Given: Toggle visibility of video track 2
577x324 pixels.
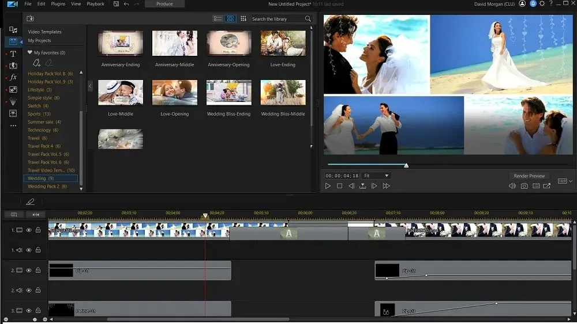Looking at the screenshot, I should 28,270.
